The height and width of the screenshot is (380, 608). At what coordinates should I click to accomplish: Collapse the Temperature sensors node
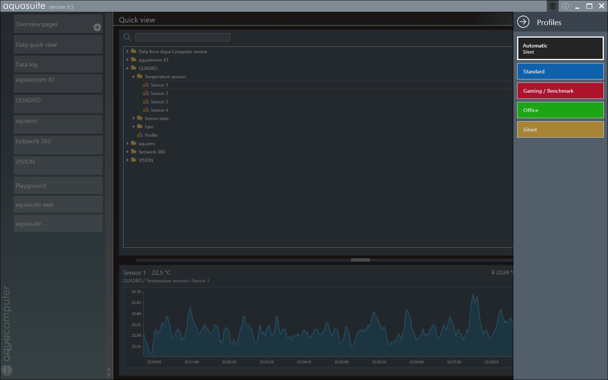(x=133, y=76)
